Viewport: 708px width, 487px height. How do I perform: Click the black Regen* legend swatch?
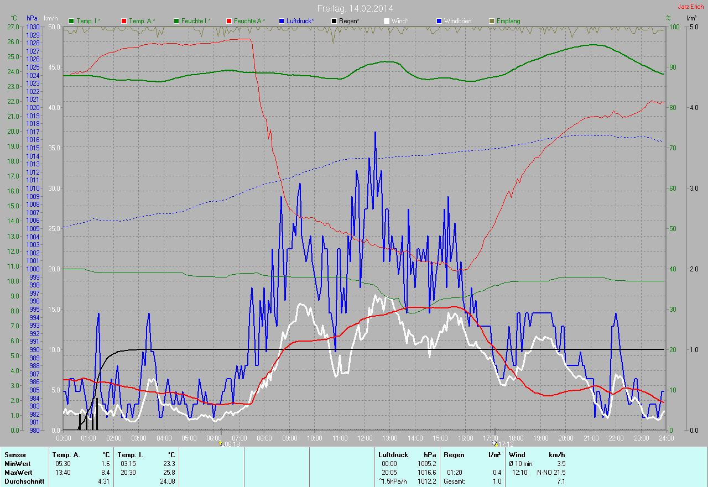click(334, 21)
